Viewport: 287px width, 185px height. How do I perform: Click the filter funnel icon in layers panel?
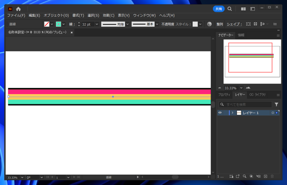pyautogui.click(x=276, y=104)
